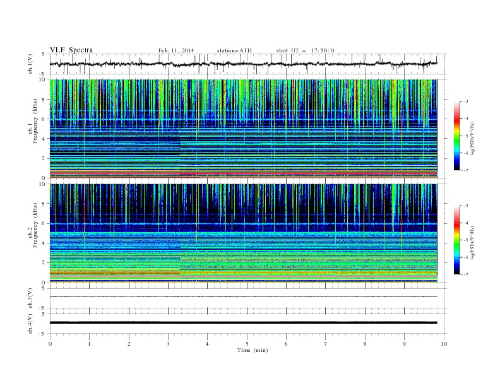This screenshot has width=500, height=386.
Task: Click the "6" kHz tick of ch.2 spectrogram
Action: 44,223
